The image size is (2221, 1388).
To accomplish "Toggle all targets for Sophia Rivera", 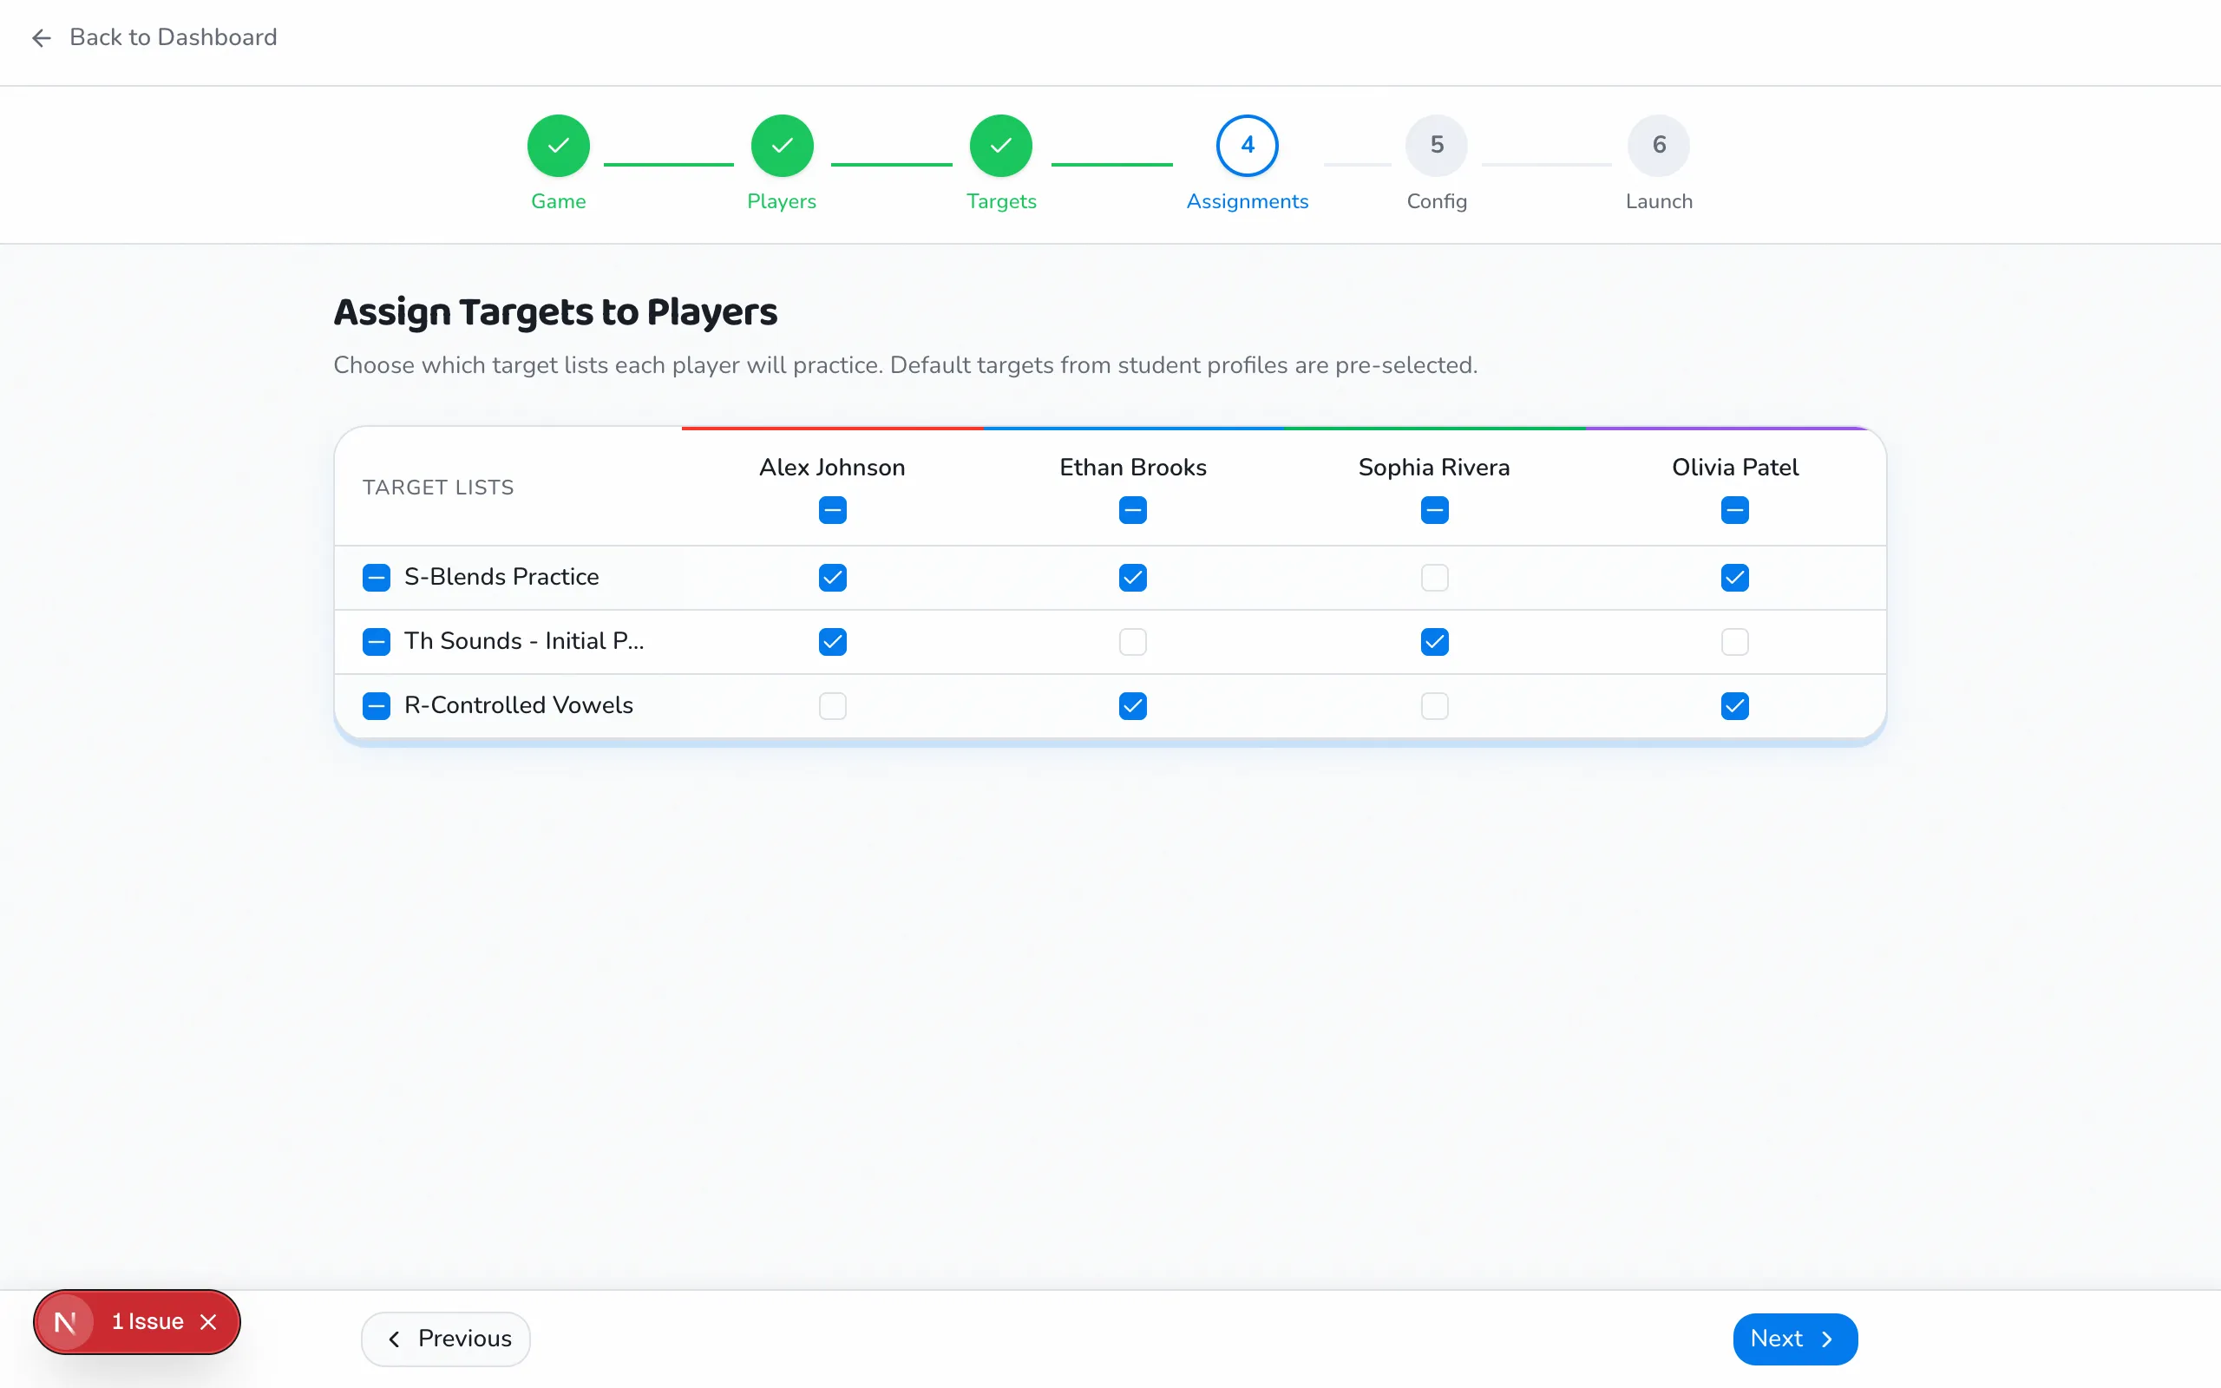I will pos(1434,509).
